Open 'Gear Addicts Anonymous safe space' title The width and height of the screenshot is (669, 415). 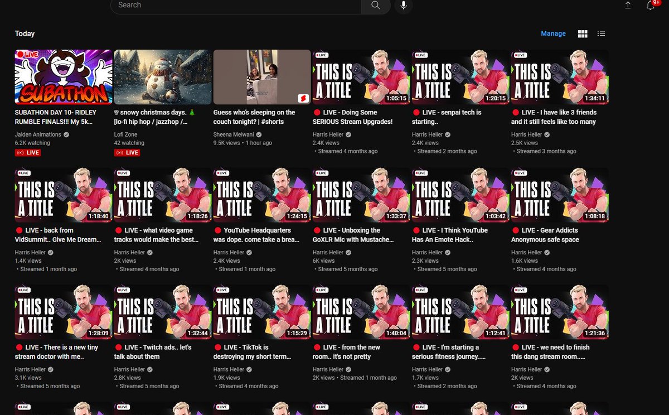point(545,235)
